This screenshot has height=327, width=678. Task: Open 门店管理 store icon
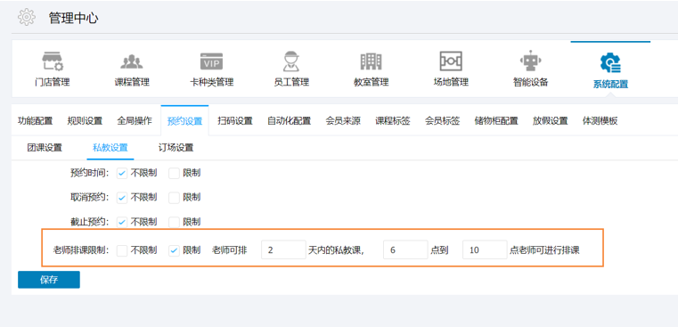pyautogui.click(x=53, y=61)
